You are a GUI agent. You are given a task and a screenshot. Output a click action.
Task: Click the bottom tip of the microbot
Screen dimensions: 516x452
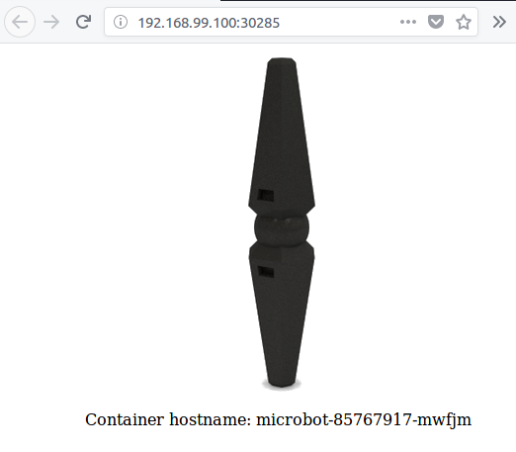(282, 384)
